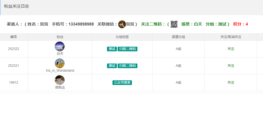Click 扫描二维码 tag in row 252321

(128, 66)
